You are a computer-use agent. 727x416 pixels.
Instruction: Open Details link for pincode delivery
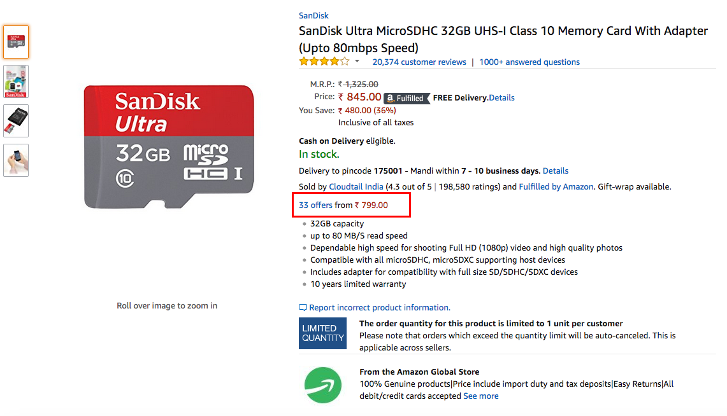(556, 170)
